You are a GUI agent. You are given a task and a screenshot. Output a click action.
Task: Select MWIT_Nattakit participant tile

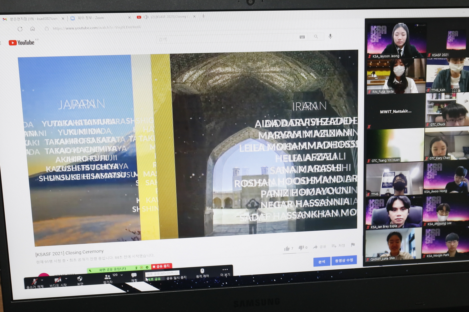pos(396,111)
